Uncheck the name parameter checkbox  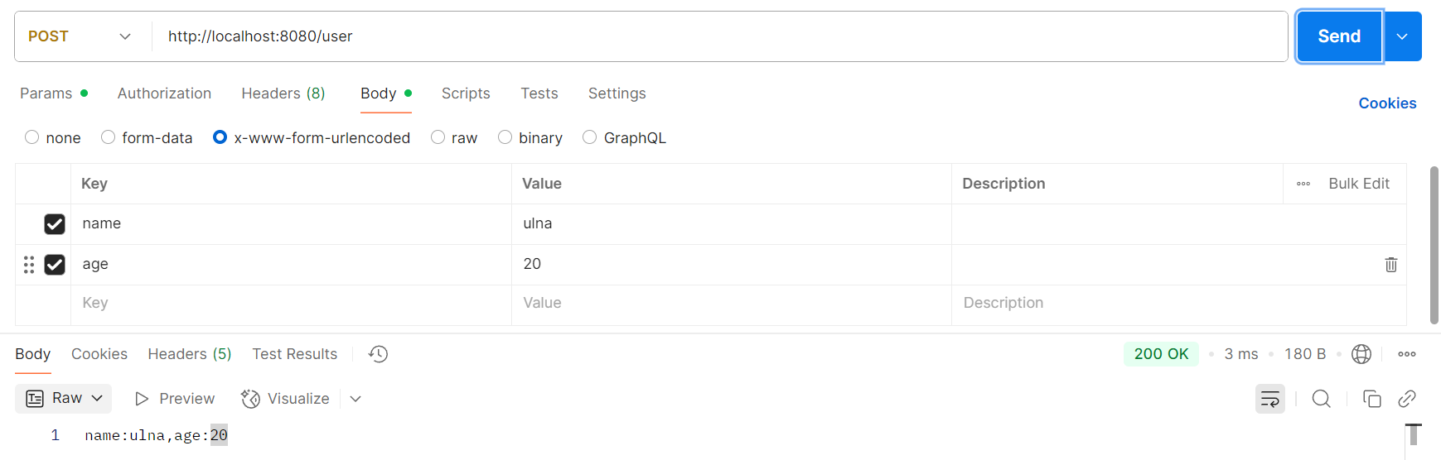pyautogui.click(x=55, y=224)
